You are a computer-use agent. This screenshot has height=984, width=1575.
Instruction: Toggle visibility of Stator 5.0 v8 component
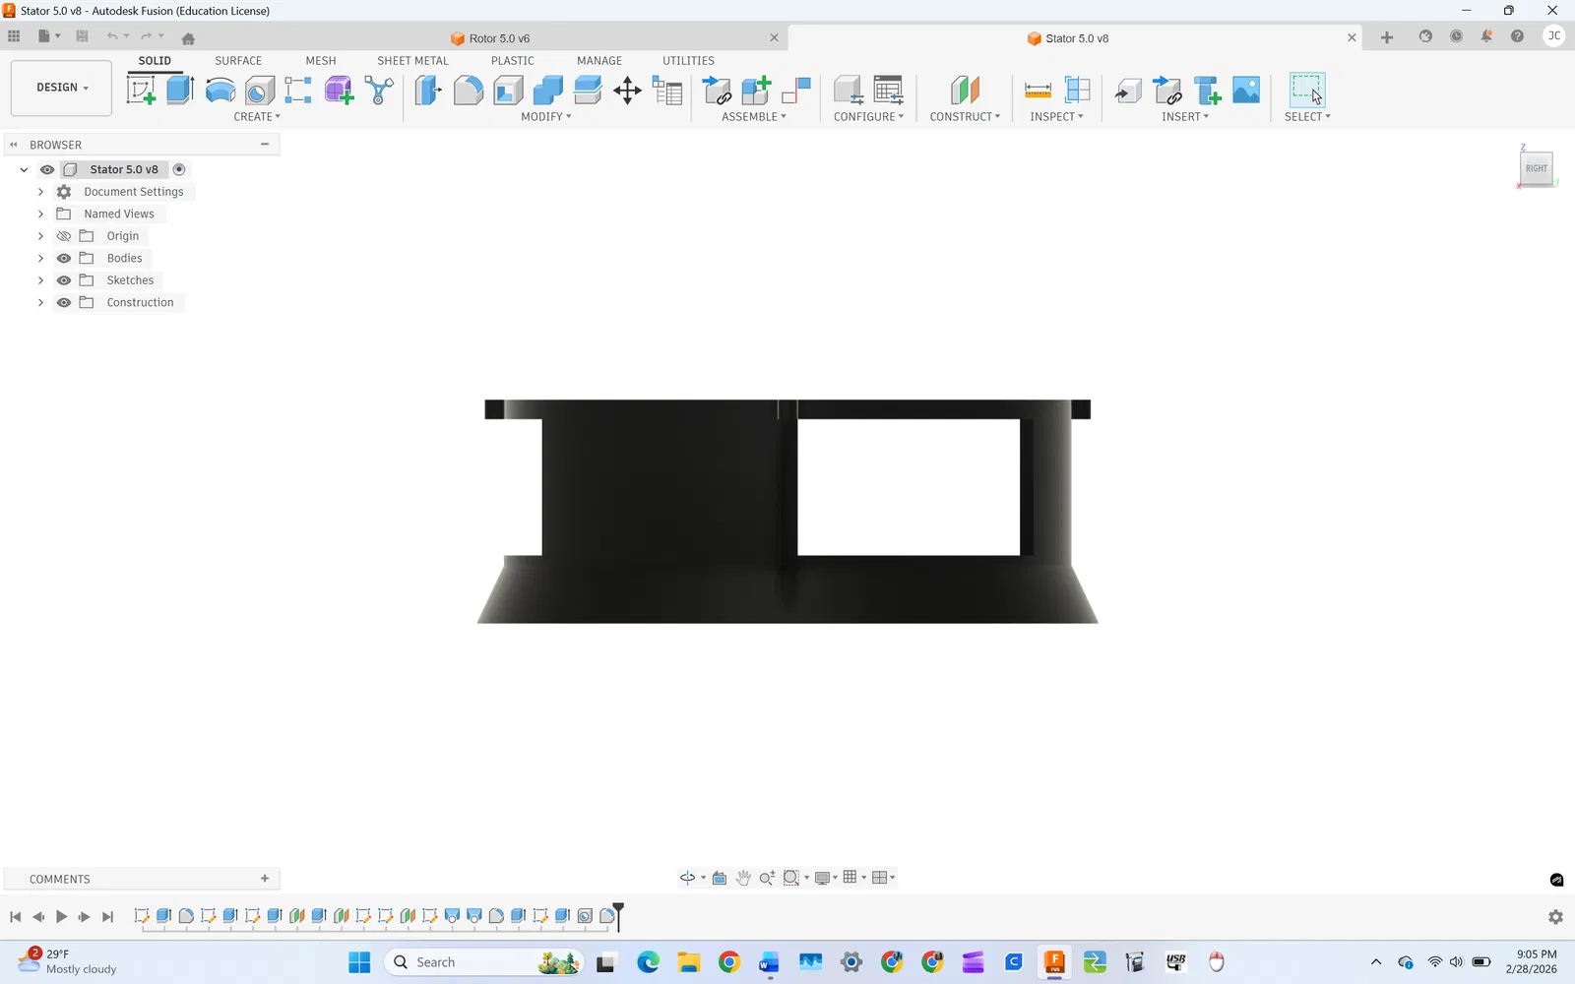(x=47, y=169)
